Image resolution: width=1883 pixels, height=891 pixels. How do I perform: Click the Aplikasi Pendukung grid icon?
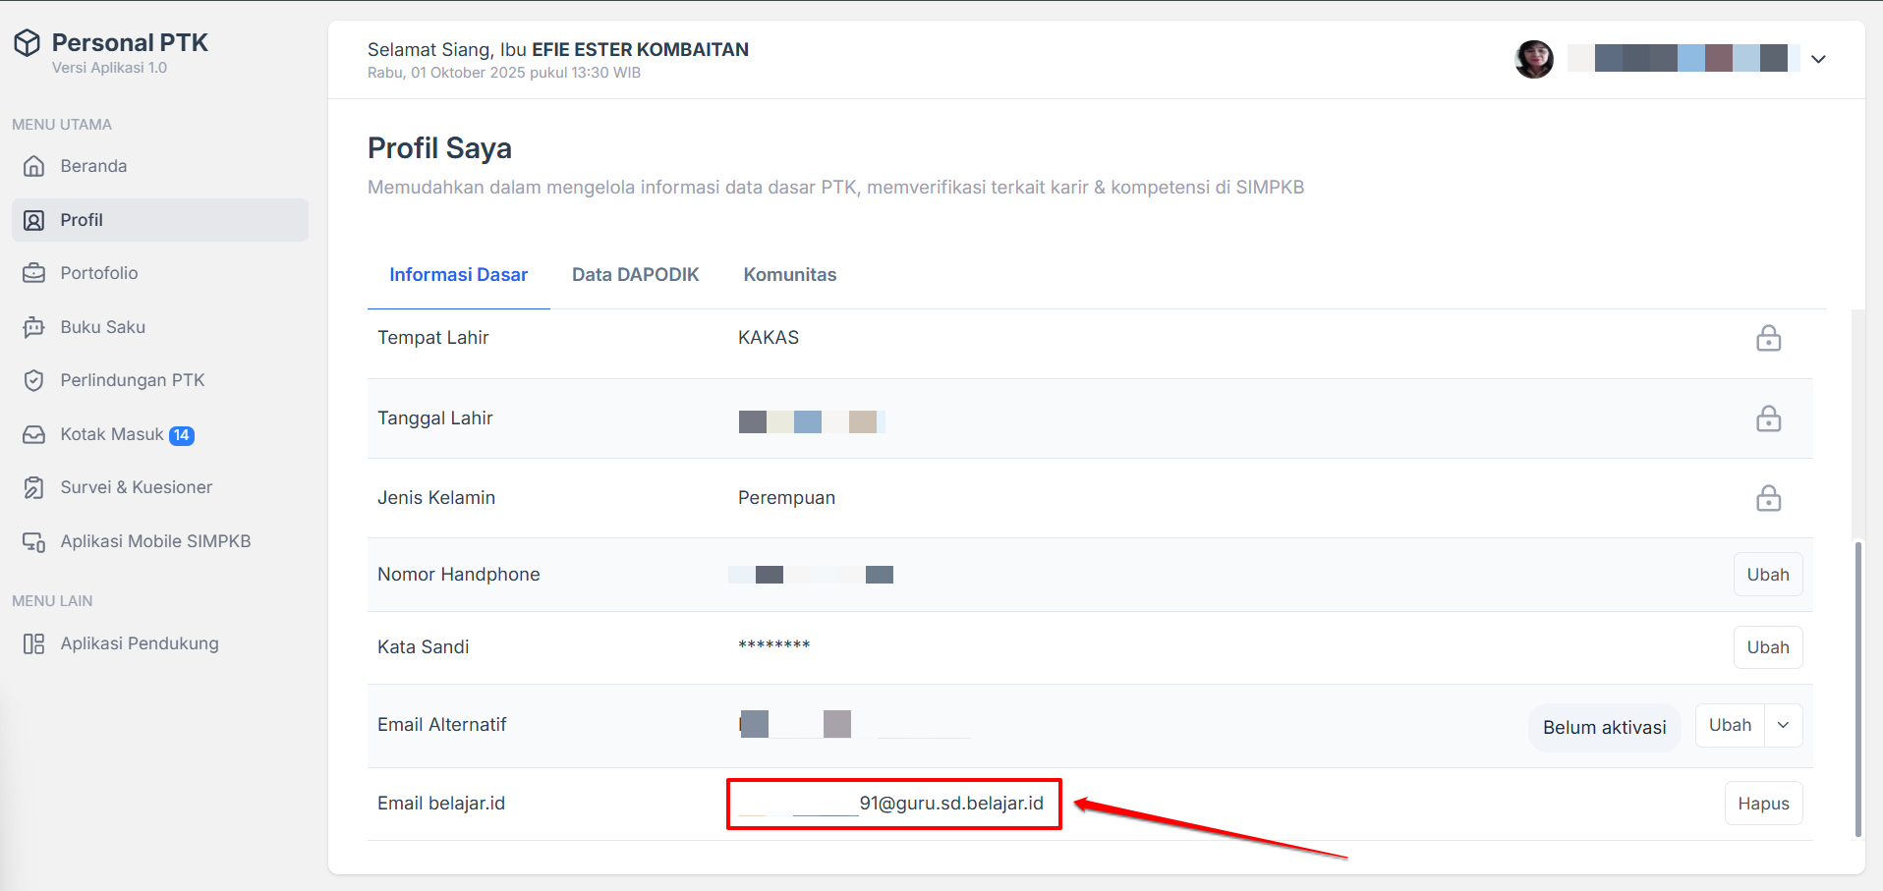(34, 643)
